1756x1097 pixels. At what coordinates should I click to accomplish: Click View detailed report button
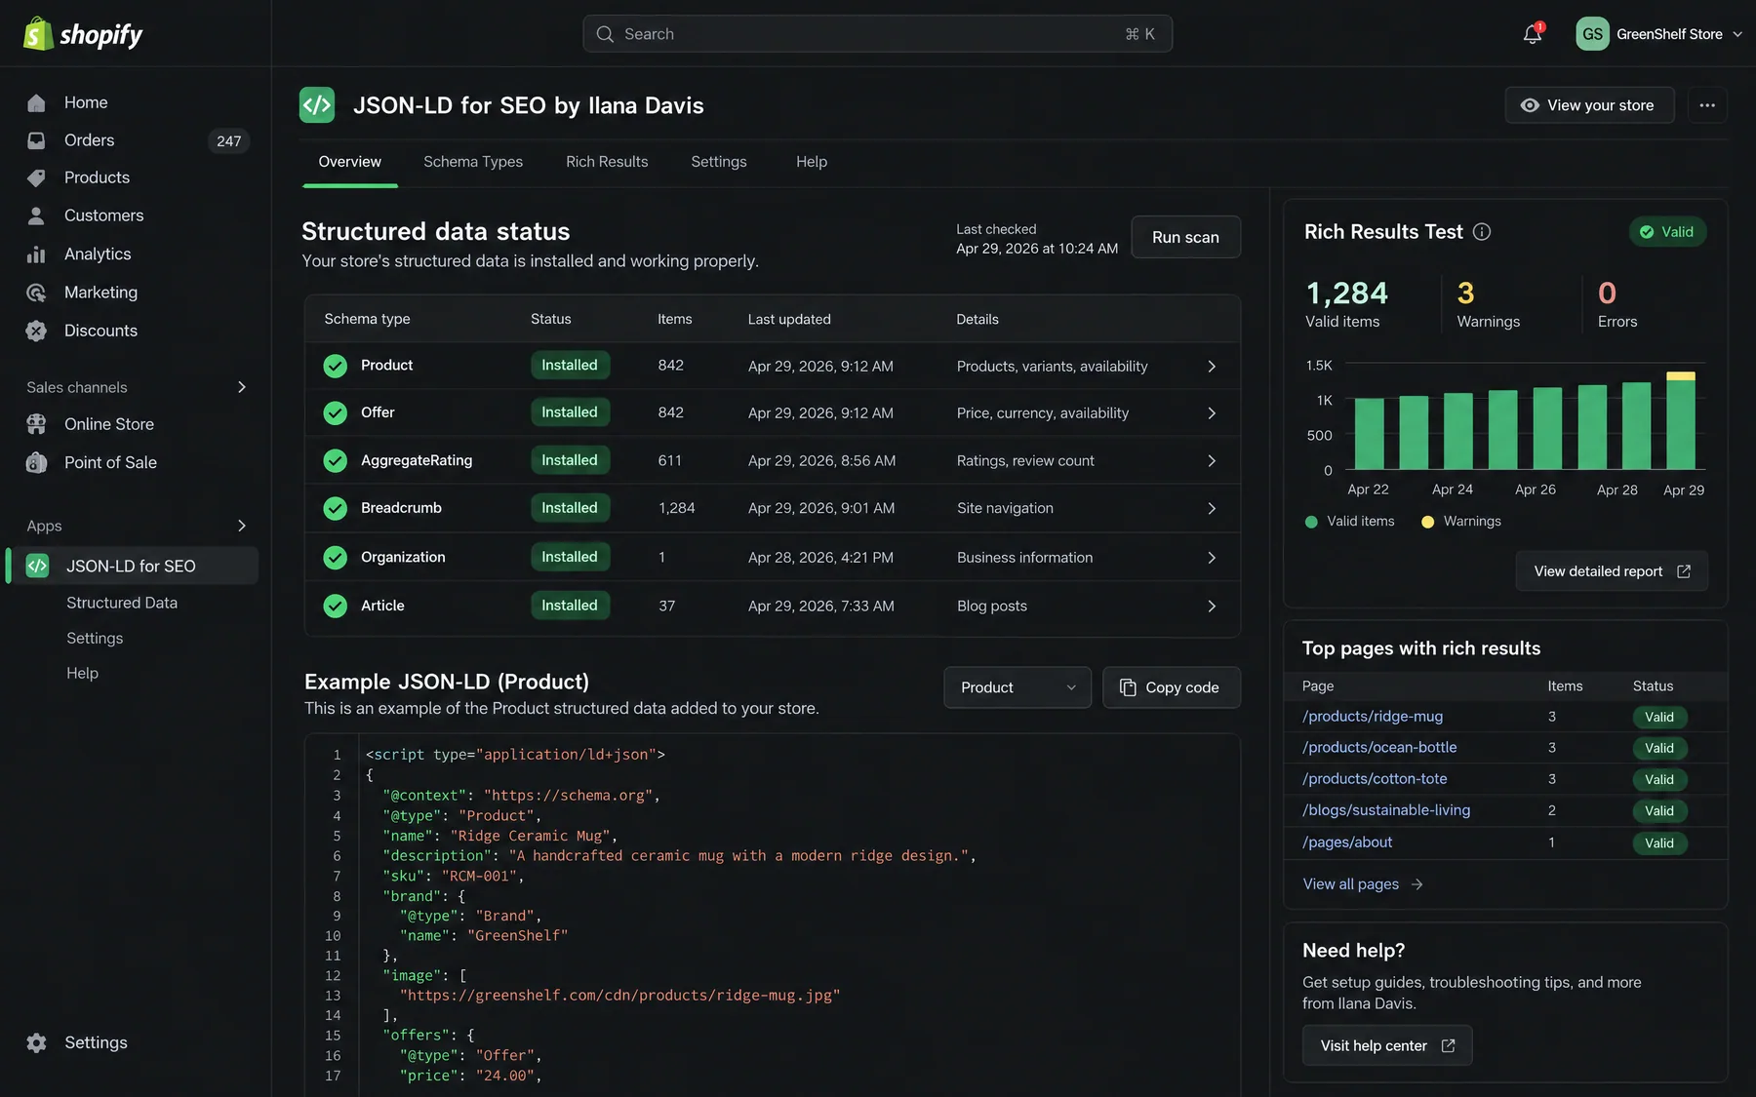click(x=1612, y=571)
